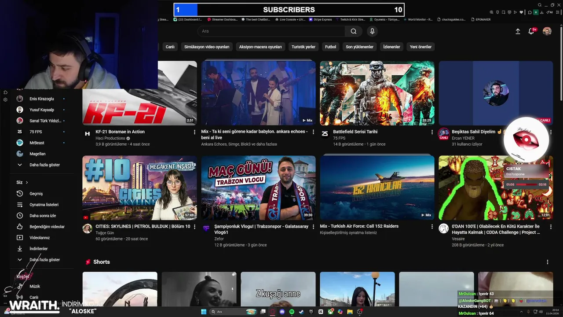Click the Beşiktas Sahil Diyelim title
Image resolution: width=563 pixels, height=317 pixels.
point(474,132)
